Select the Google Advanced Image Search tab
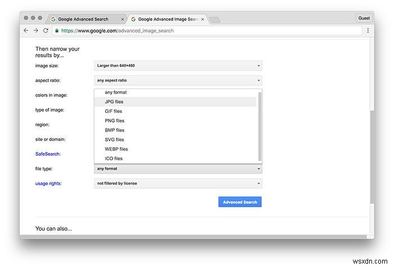The image size is (394, 267). pyautogui.click(x=168, y=19)
